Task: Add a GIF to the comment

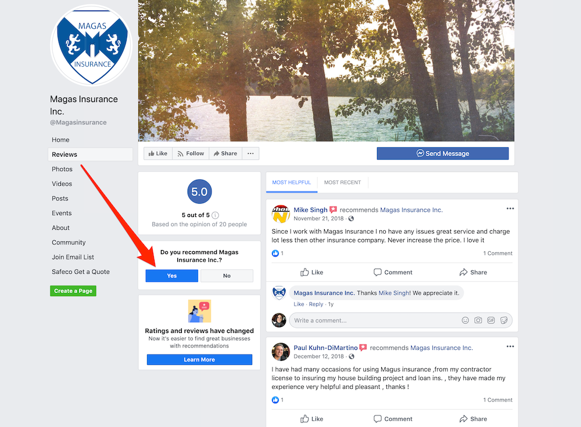Action: [x=491, y=320]
